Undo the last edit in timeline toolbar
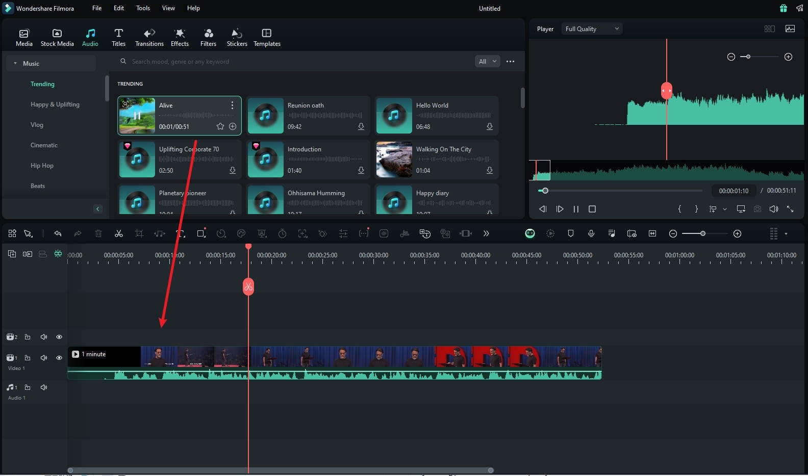 pyautogui.click(x=58, y=233)
